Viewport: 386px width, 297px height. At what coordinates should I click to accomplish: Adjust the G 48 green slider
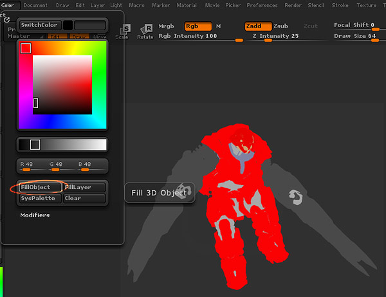[61, 166]
